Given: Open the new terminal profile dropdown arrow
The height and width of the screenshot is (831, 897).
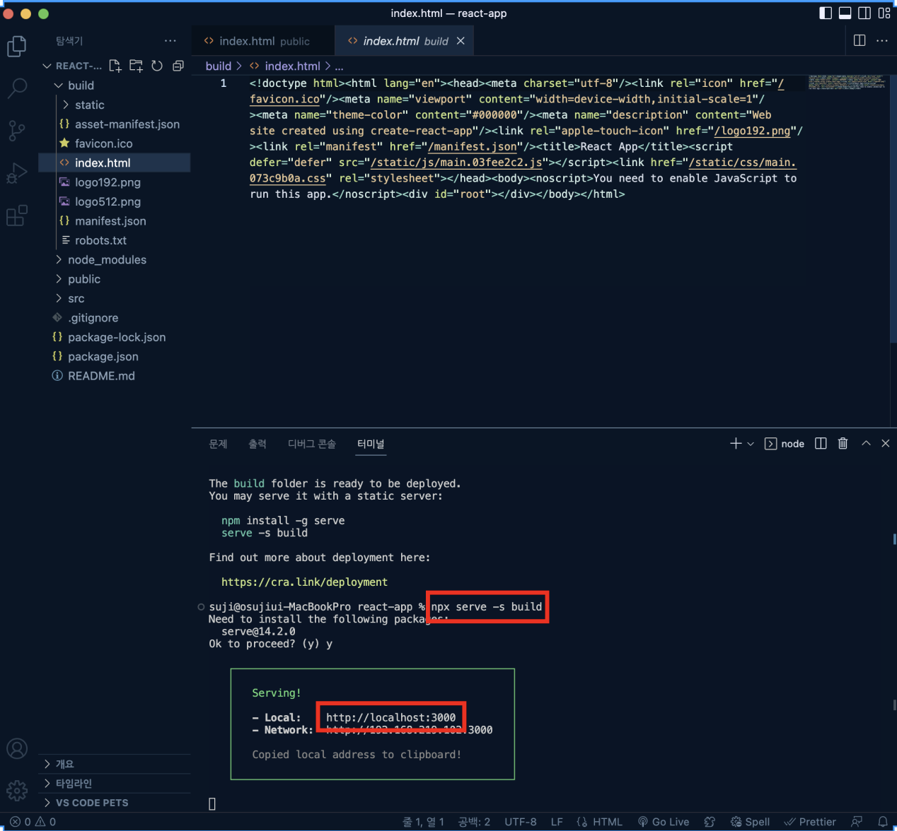Looking at the screenshot, I should point(751,444).
